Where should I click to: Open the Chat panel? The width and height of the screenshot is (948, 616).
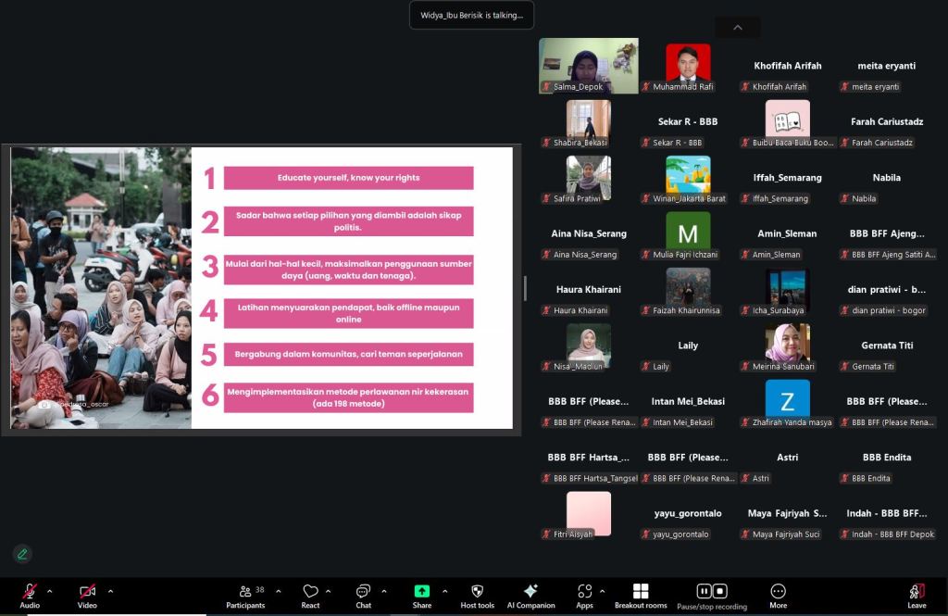pos(363,595)
